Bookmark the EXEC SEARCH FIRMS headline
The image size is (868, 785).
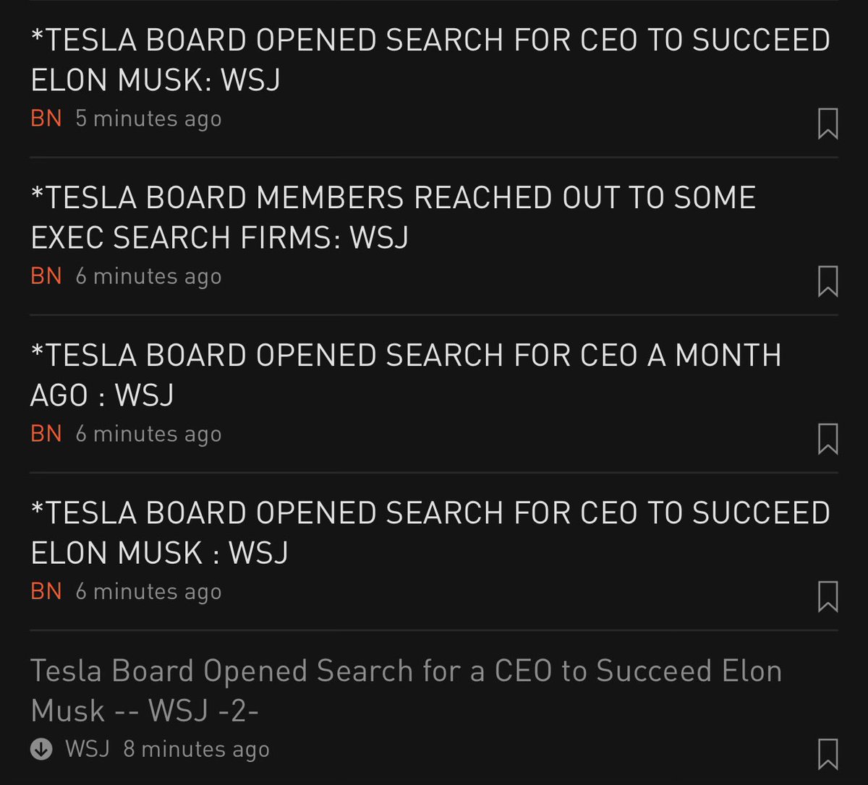point(827,281)
